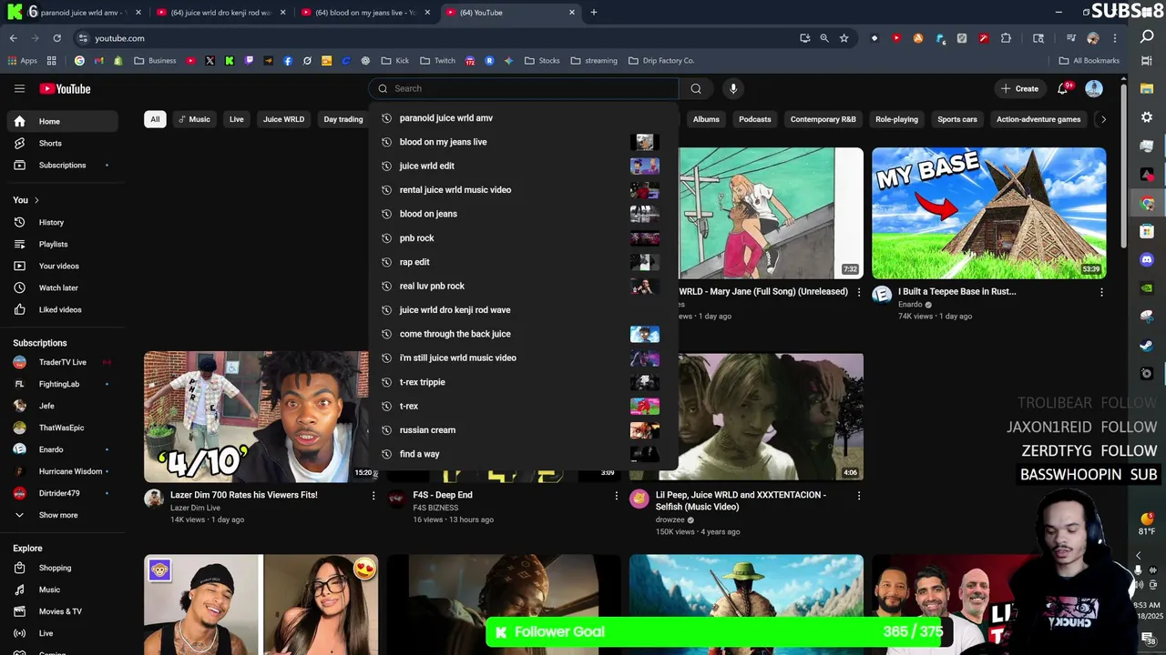Image resolution: width=1166 pixels, height=655 pixels.
Task: Open Live in Explore section
Action: (x=62, y=633)
